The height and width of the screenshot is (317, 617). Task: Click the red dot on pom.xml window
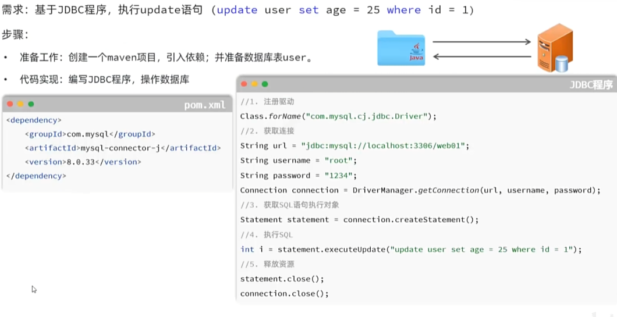(10, 104)
